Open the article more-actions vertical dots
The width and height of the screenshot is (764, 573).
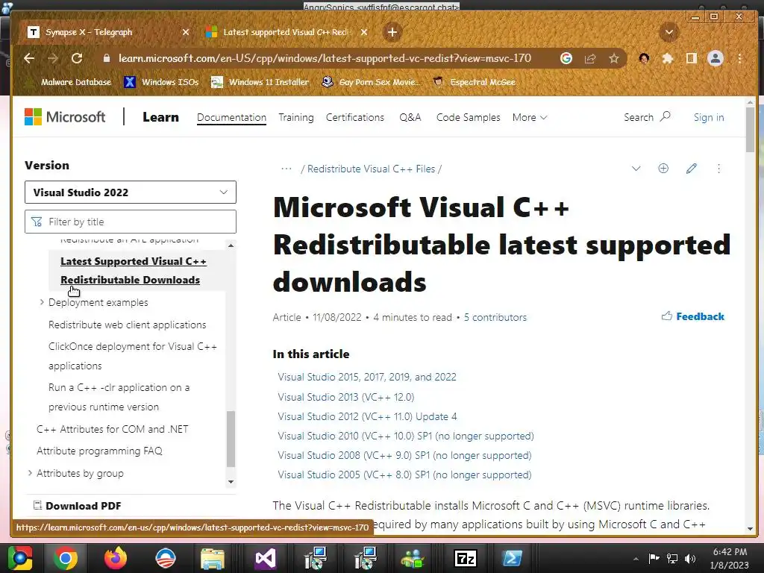pos(718,169)
